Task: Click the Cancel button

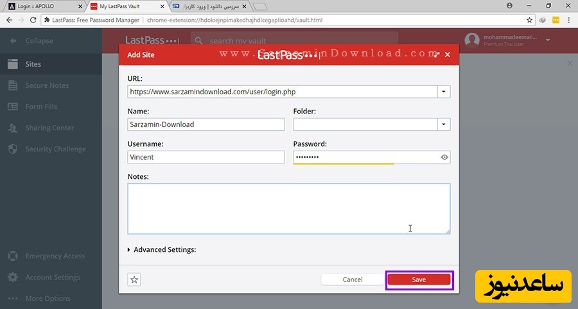Action: (x=353, y=280)
